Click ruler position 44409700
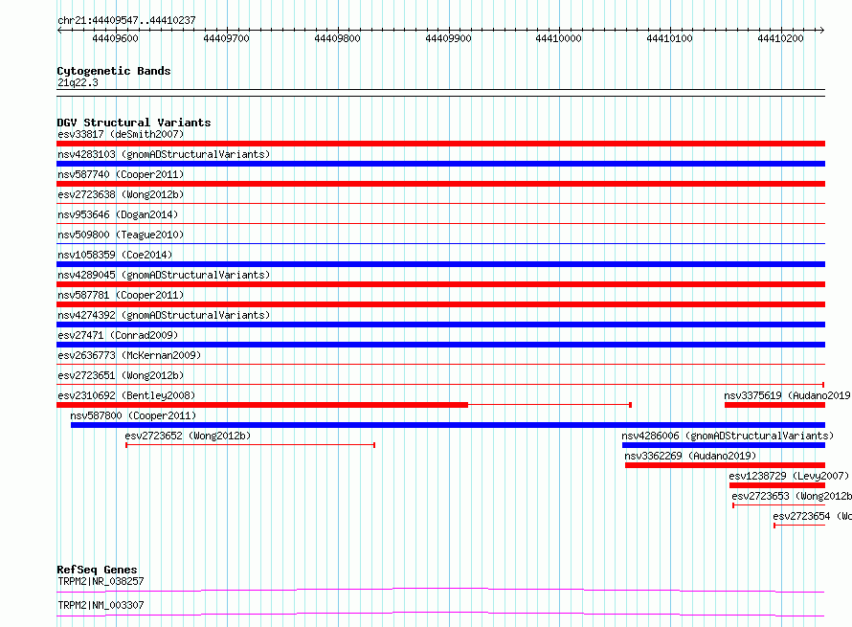 pos(226,38)
